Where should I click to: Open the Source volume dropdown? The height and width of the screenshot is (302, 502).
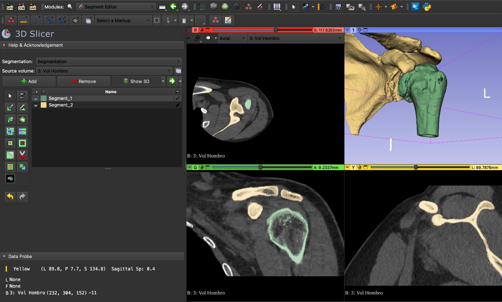(x=104, y=71)
